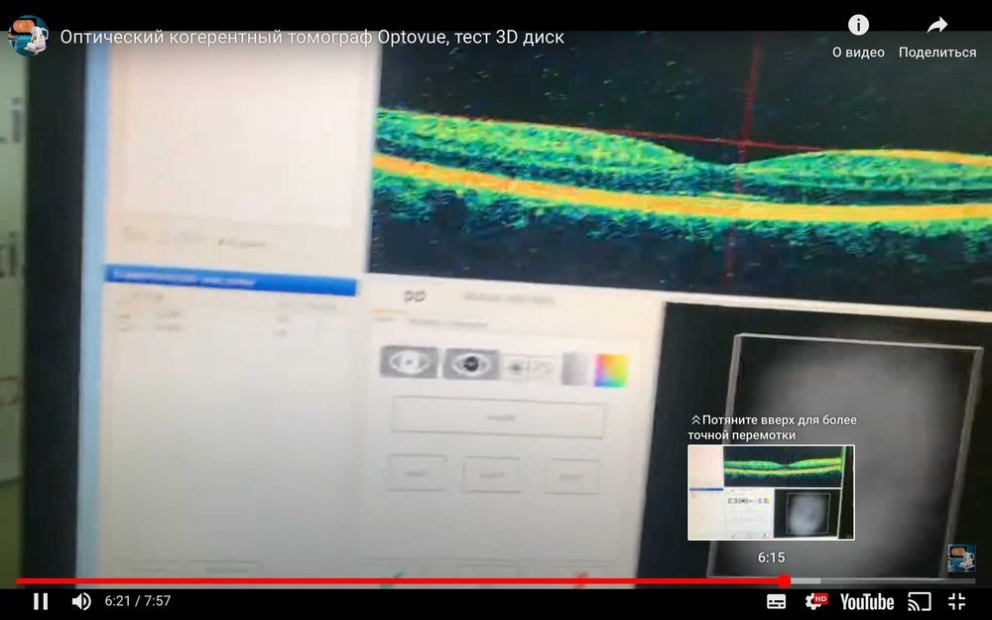992x620 pixels.
Task: Open the video title link
Action: (311, 38)
